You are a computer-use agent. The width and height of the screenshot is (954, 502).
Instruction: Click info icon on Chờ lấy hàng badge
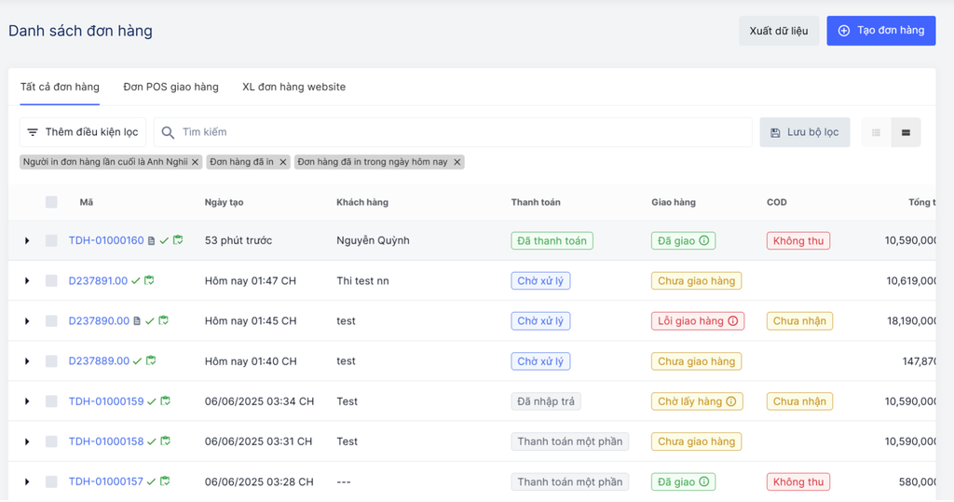731,401
